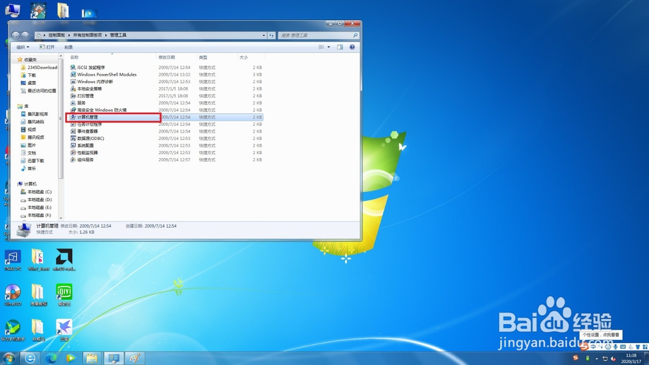Go back with the back arrow
This screenshot has width=649, height=365.
16,36
